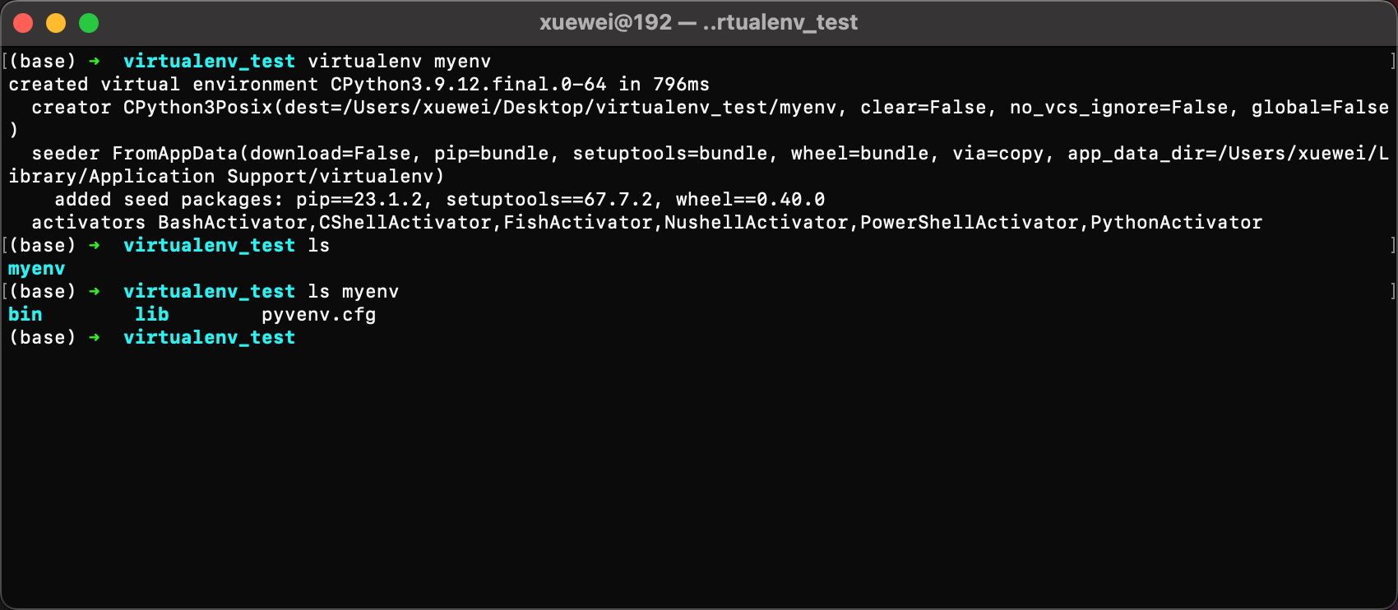Screen dimensions: 1398x610
Task: Click the red close window button
Action: 23,22
